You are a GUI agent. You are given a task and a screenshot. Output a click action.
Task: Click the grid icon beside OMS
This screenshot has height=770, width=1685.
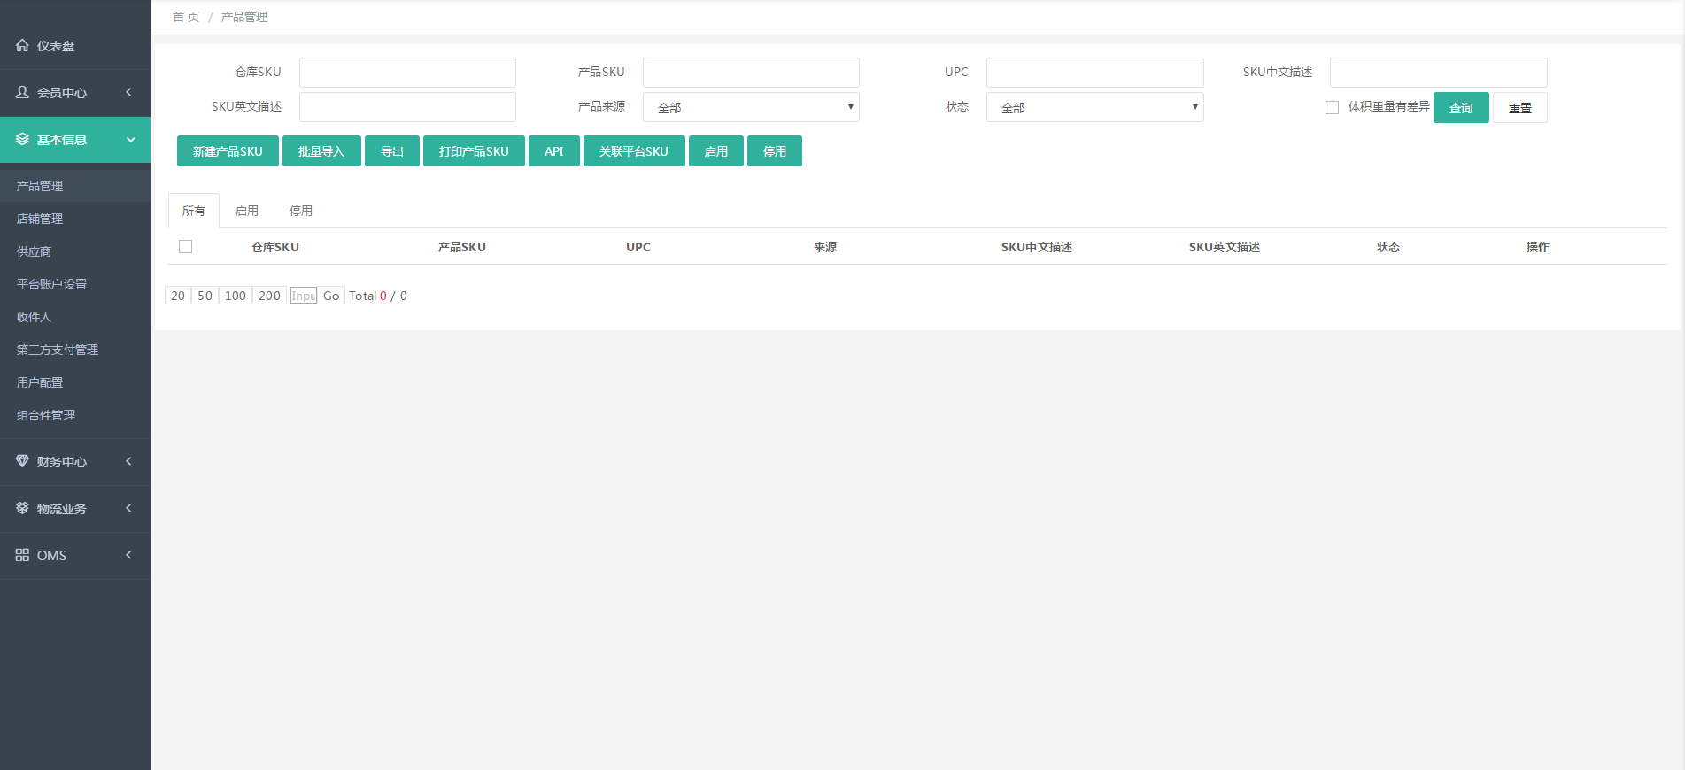pos(22,555)
